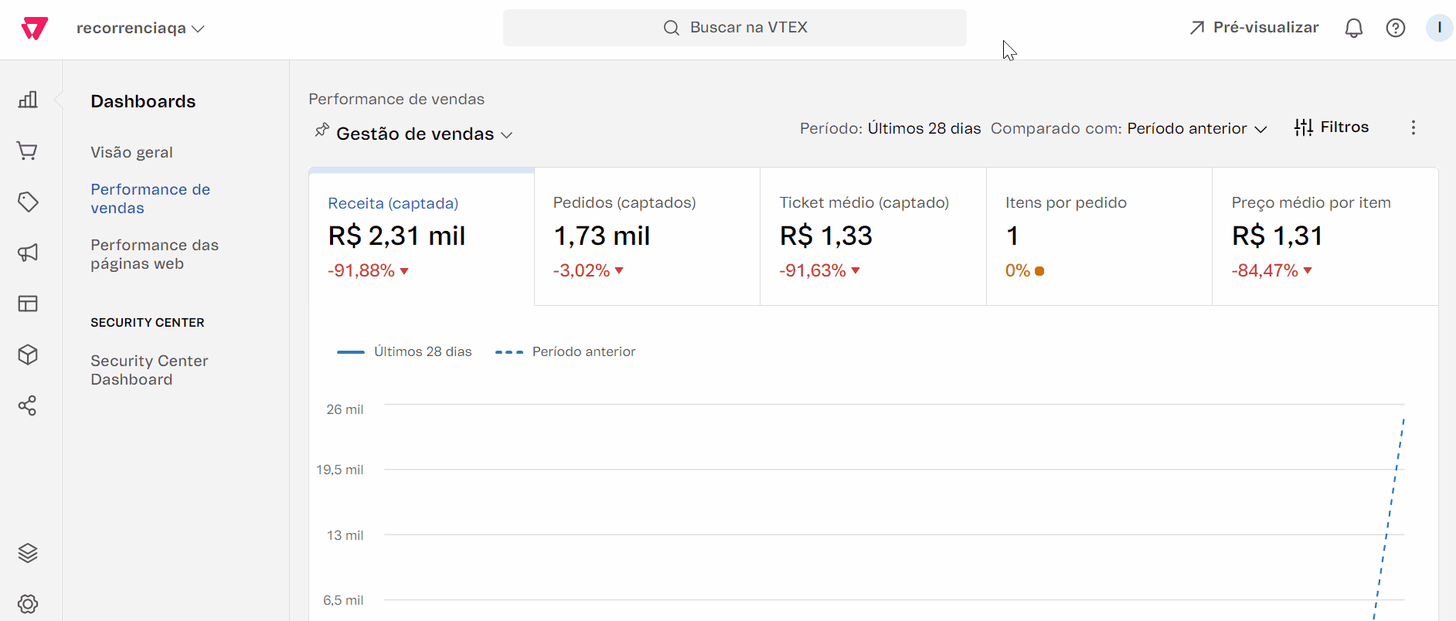This screenshot has width=1456, height=621.
Task: Select the Pedidos (captados) metric tab
Action: [x=647, y=236]
